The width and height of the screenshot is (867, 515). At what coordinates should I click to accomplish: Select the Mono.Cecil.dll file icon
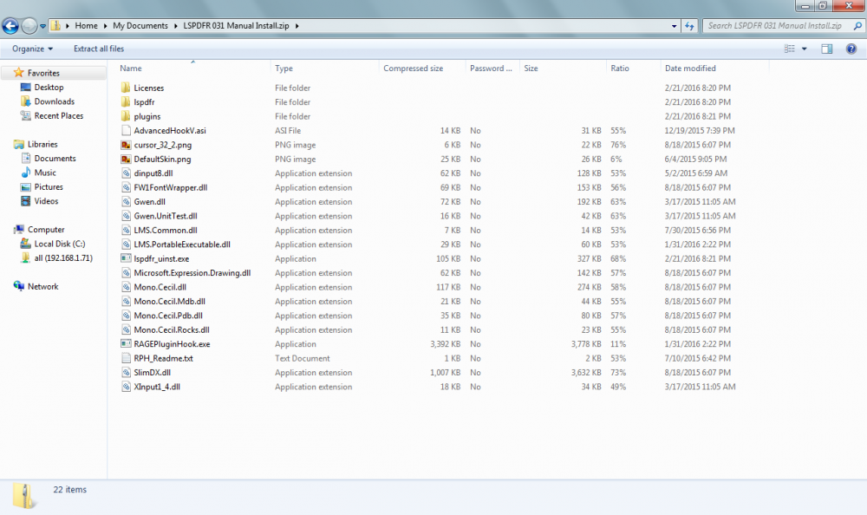click(126, 288)
